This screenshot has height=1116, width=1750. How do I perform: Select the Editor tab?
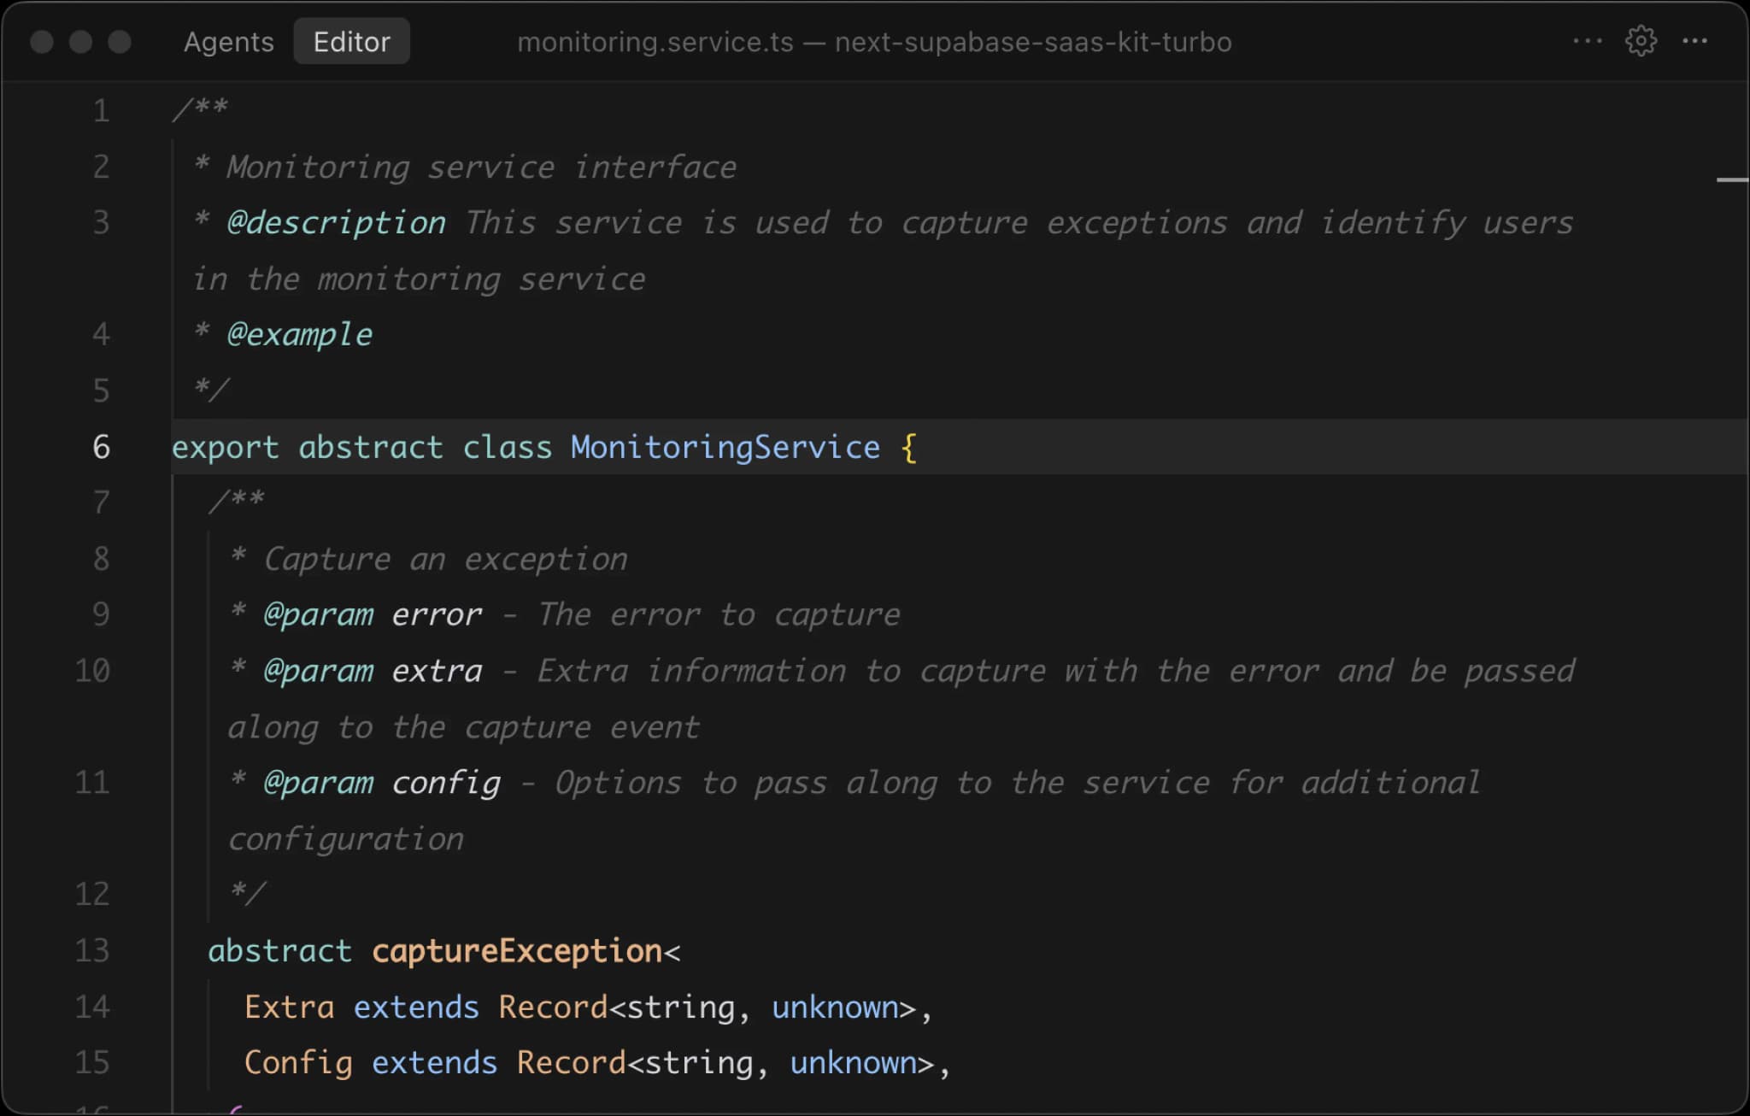tap(351, 42)
